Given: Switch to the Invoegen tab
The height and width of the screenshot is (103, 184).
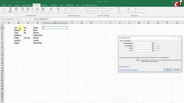Looking at the screenshot, I should point(17,5).
